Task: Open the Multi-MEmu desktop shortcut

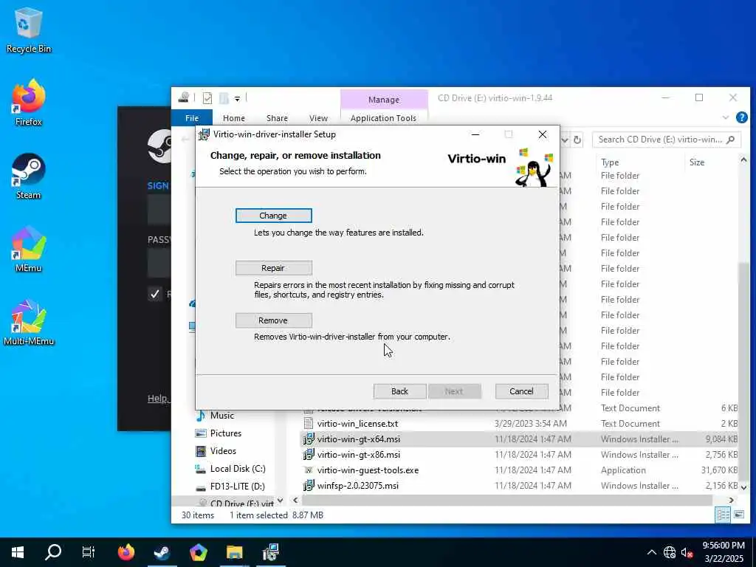Action: (28, 323)
